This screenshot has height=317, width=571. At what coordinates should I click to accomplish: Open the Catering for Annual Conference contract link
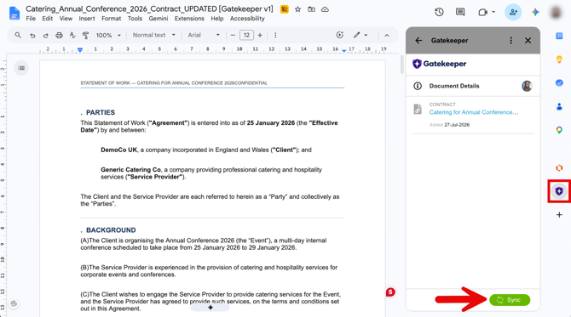(x=473, y=112)
